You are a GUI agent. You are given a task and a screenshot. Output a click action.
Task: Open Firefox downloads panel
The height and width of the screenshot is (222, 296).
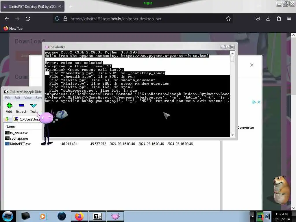click(268, 18)
